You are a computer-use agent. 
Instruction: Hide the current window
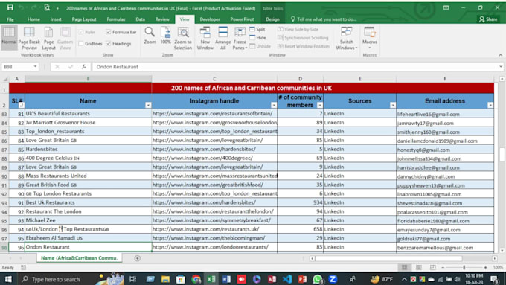click(257, 38)
